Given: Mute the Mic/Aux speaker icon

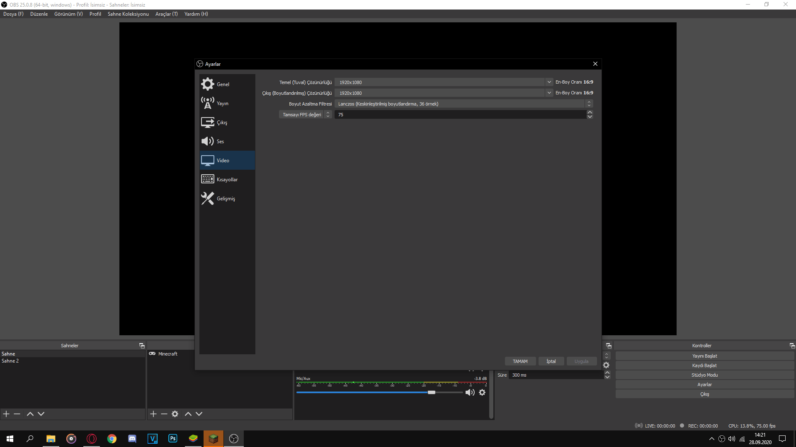Looking at the screenshot, I should pos(470,392).
